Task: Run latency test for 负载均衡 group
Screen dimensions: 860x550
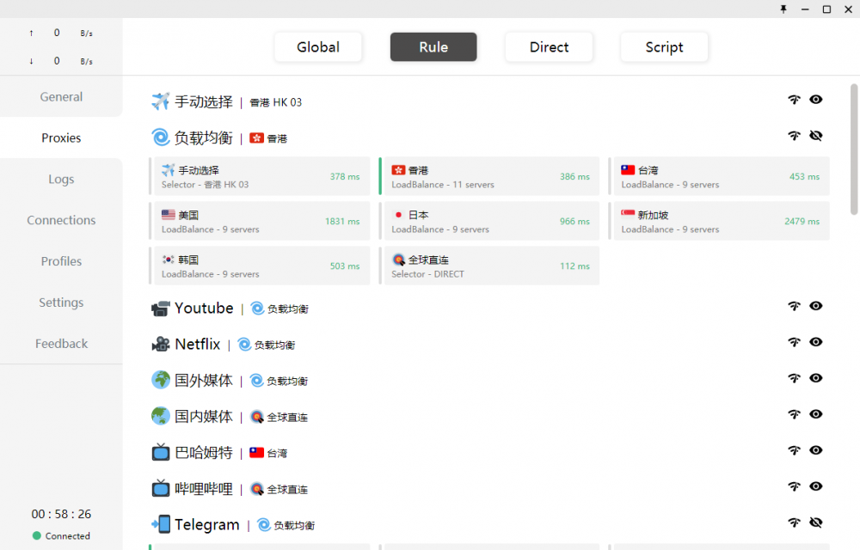Action: click(x=794, y=136)
